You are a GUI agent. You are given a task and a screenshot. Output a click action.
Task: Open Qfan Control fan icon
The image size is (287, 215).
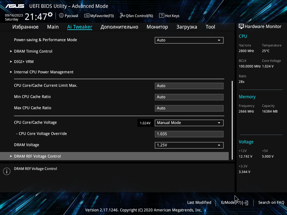click(122, 16)
